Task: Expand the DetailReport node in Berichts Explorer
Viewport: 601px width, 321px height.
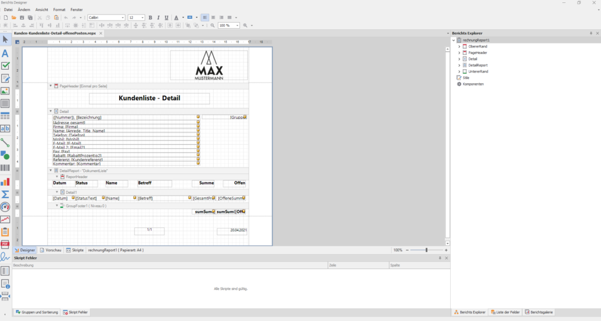Action: tap(459, 65)
